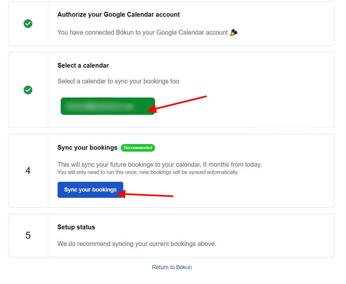Click the Authorize your Google Calendar account heading

[119, 14]
